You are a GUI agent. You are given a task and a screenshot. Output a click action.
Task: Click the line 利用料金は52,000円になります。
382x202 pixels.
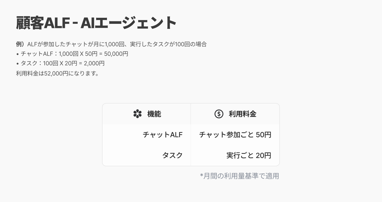pos(57,73)
